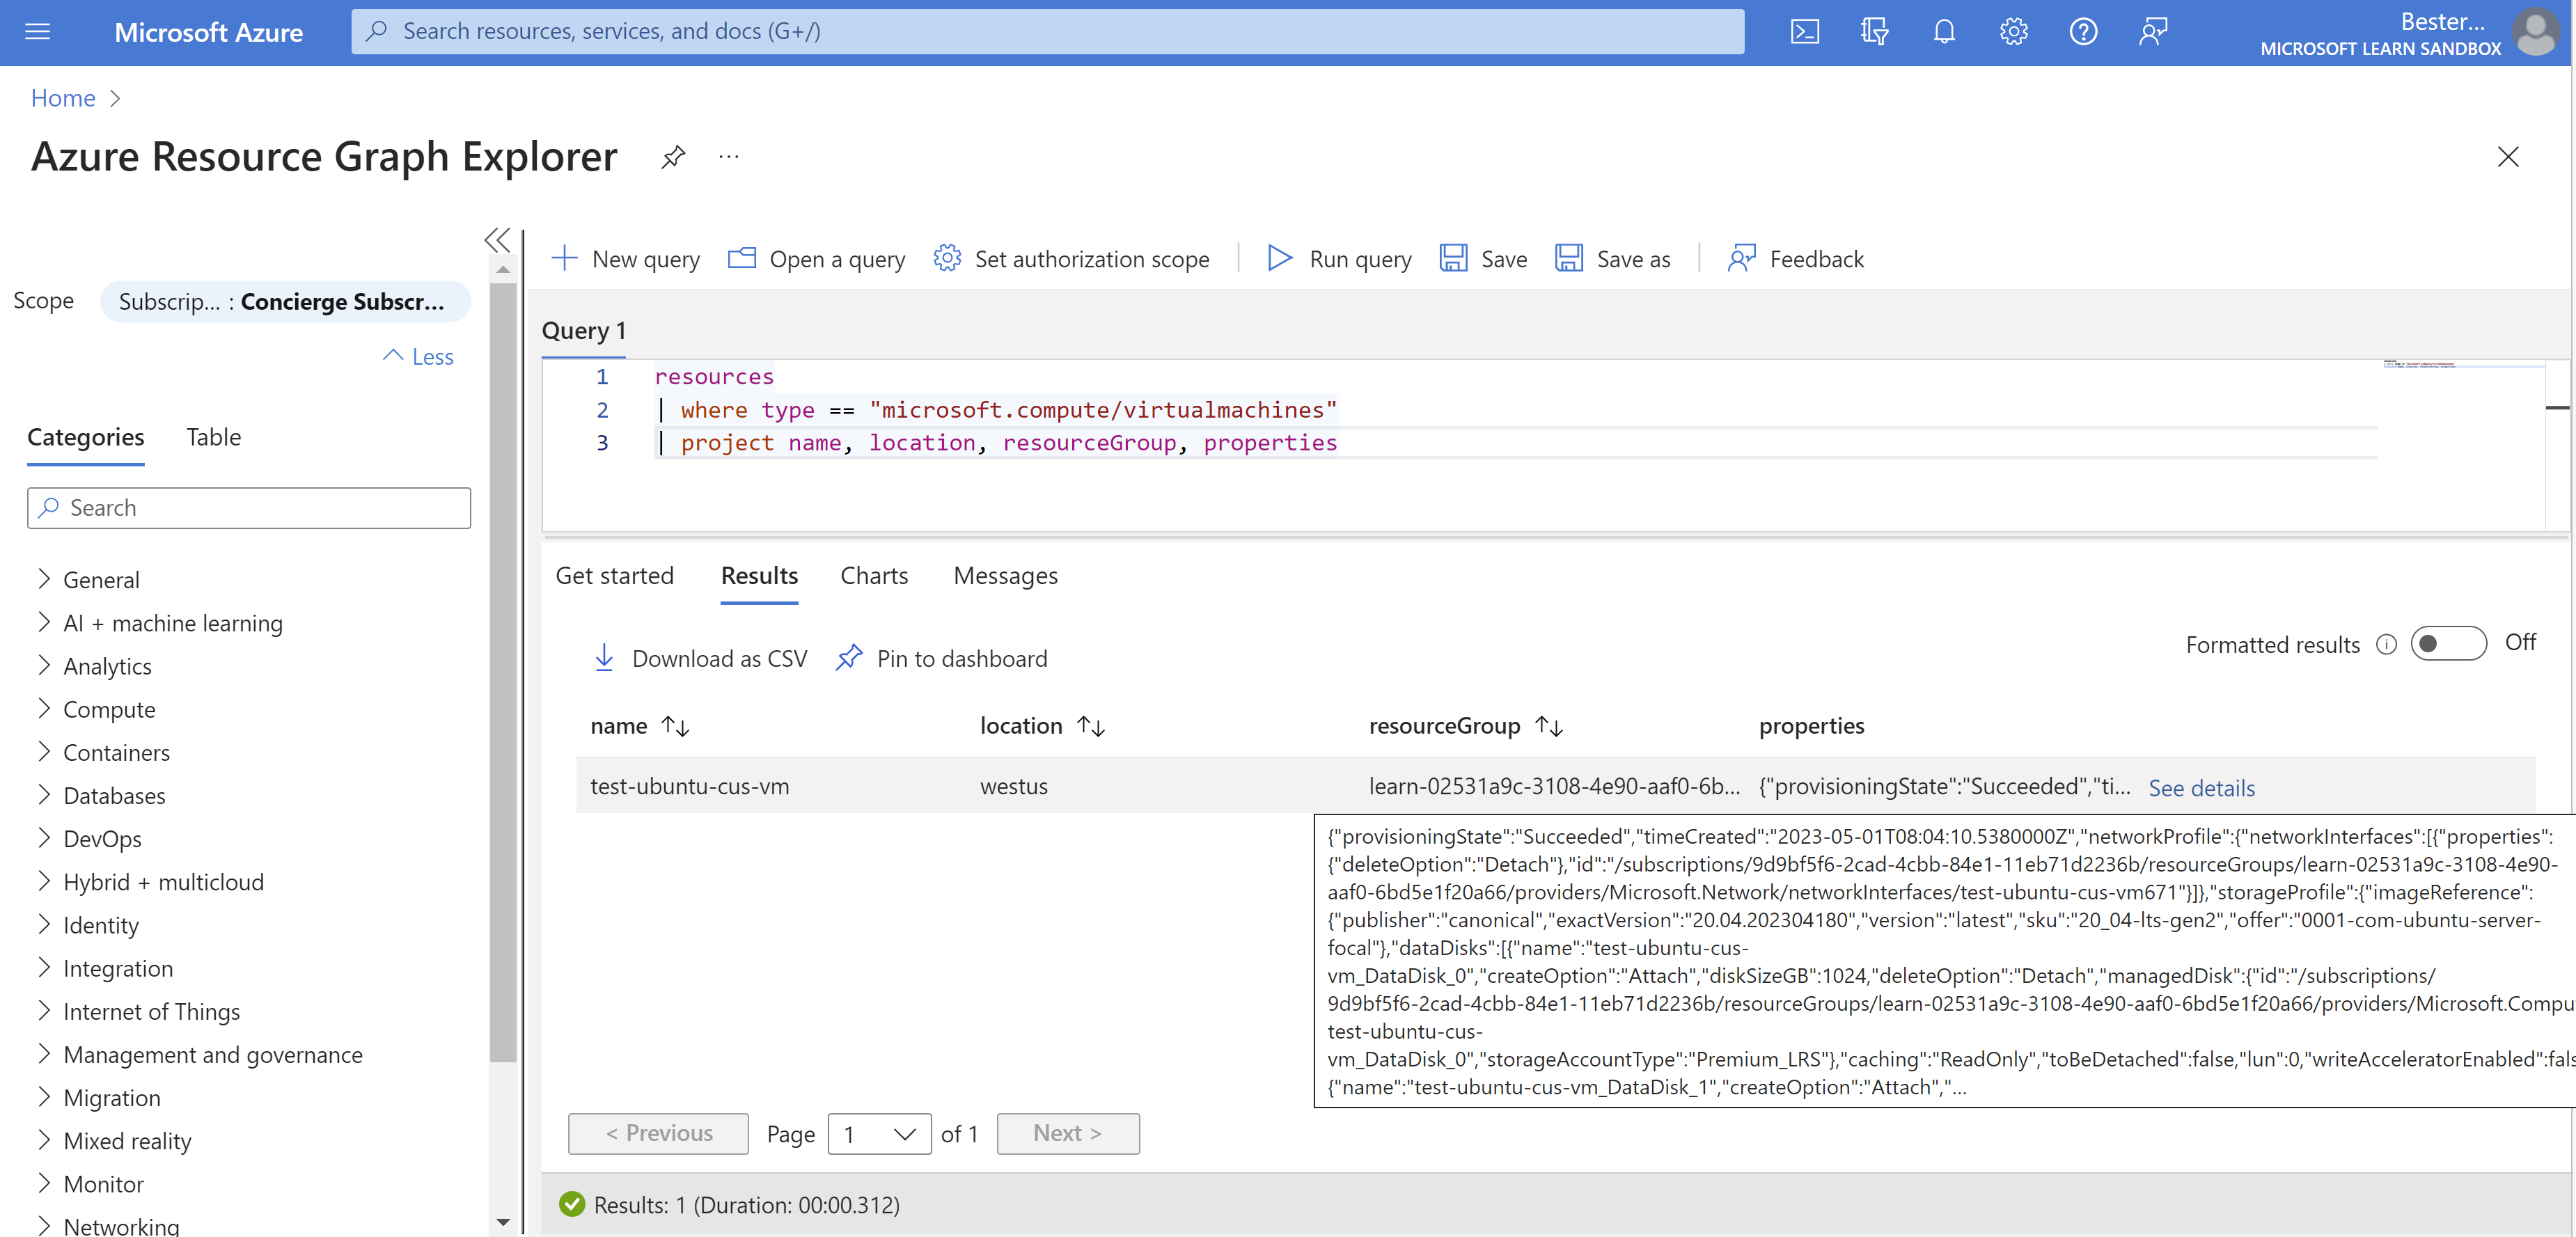Open portal settings gear
Image resolution: width=2576 pixels, height=1237 pixels.
[x=2013, y=32]
